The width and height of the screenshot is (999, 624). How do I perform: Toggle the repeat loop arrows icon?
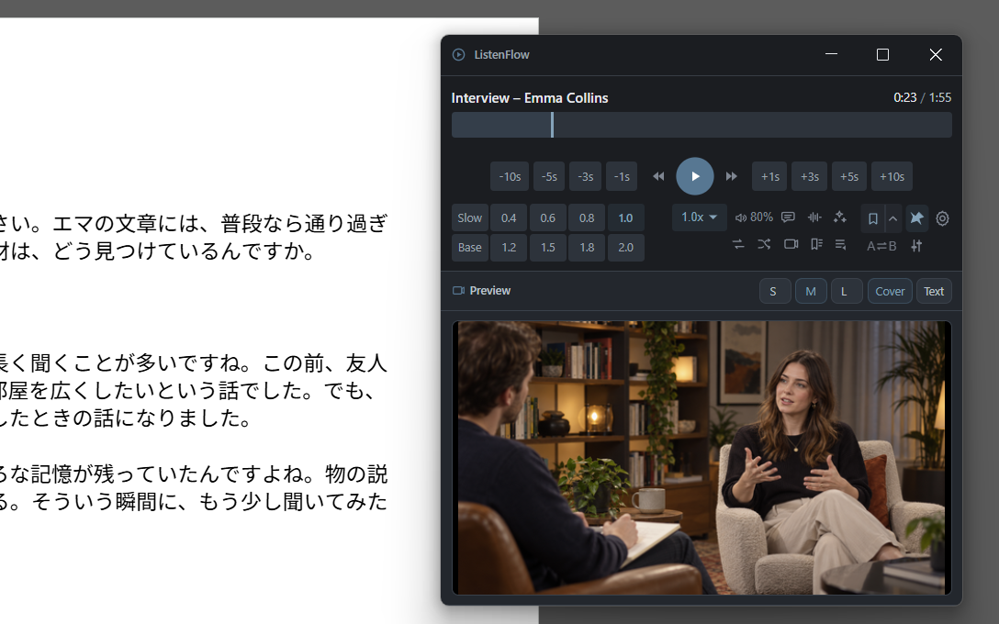tap(738, 244)
